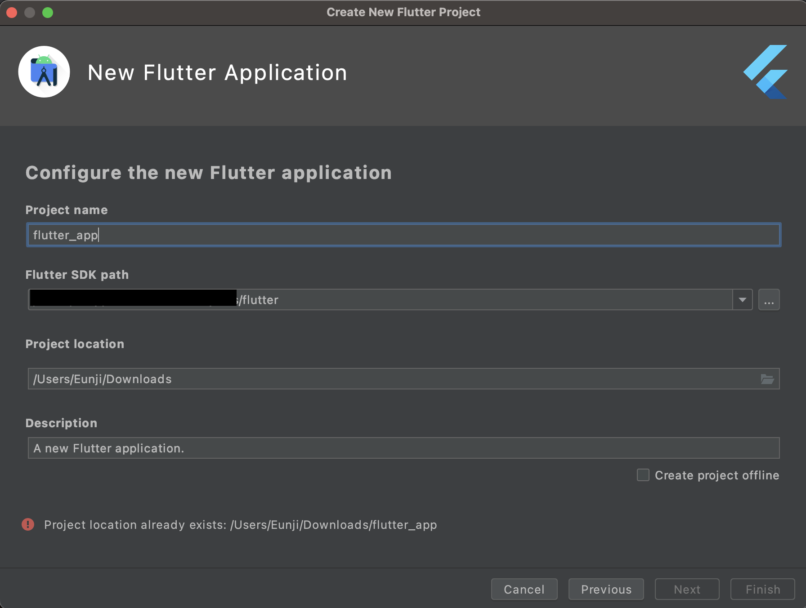
Task: Click the 'Flutter SDK path' label
Action: pos(77,275)
